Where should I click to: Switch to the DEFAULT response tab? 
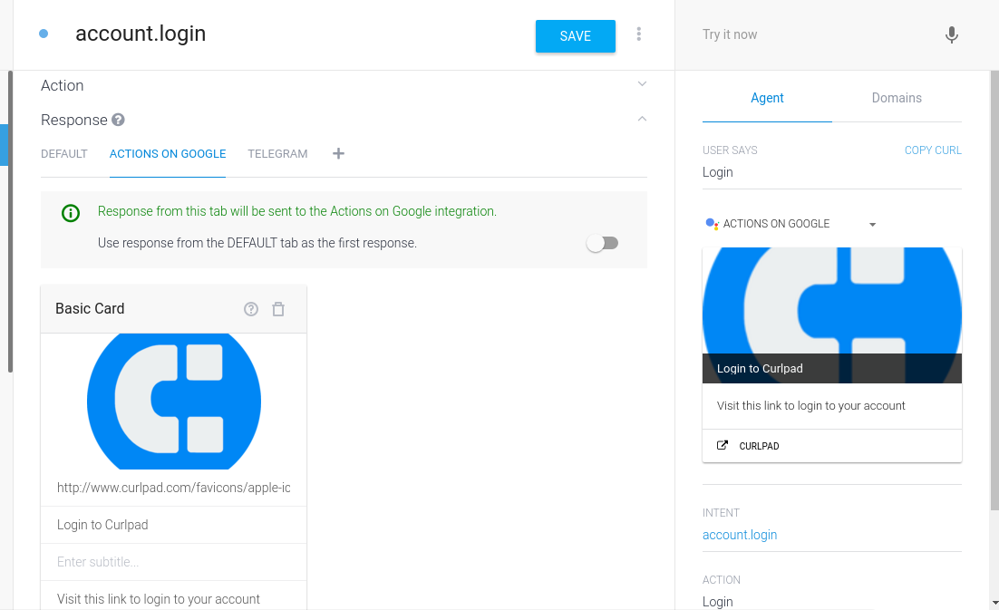[63, 153]
